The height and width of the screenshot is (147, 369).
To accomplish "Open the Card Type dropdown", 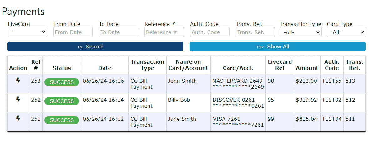I will click(346, 32).
